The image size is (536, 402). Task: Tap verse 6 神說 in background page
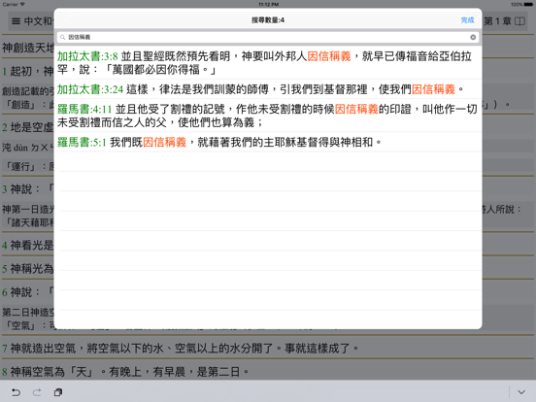27,292
